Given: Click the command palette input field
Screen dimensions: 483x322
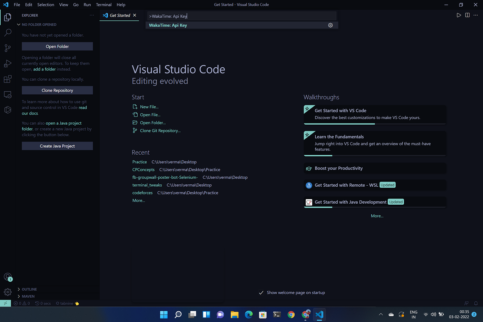Looking at the screenshot, I should pos(241,16).
